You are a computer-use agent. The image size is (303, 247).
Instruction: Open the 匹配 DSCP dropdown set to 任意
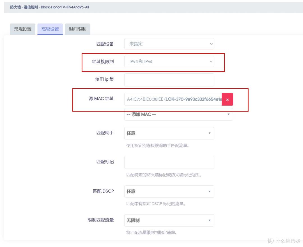(169, 192)
